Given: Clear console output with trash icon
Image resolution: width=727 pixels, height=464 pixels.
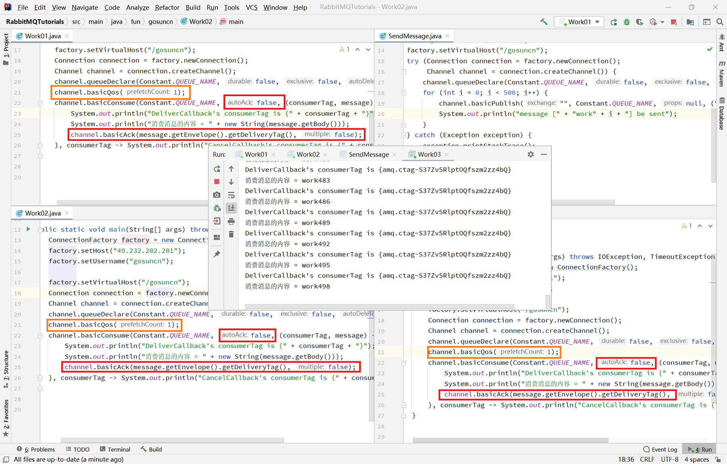Looking at the screenshot, I should (231, 234).
